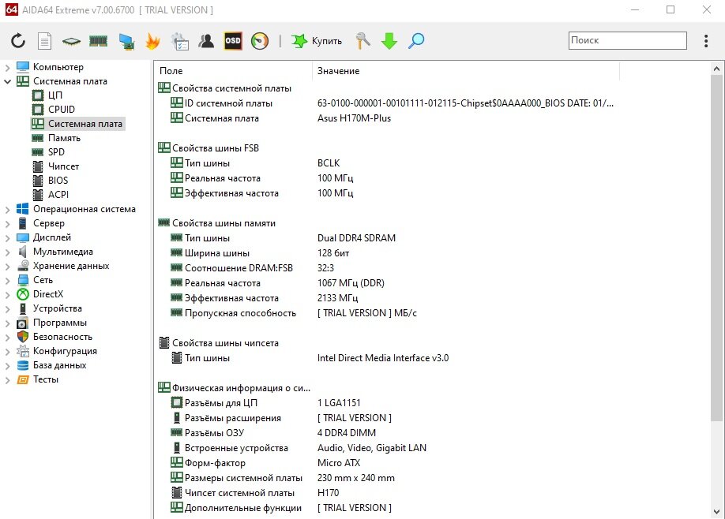
Task: Click the green download arrow icon
Action: pyautogui.click(x=389, y=41)
